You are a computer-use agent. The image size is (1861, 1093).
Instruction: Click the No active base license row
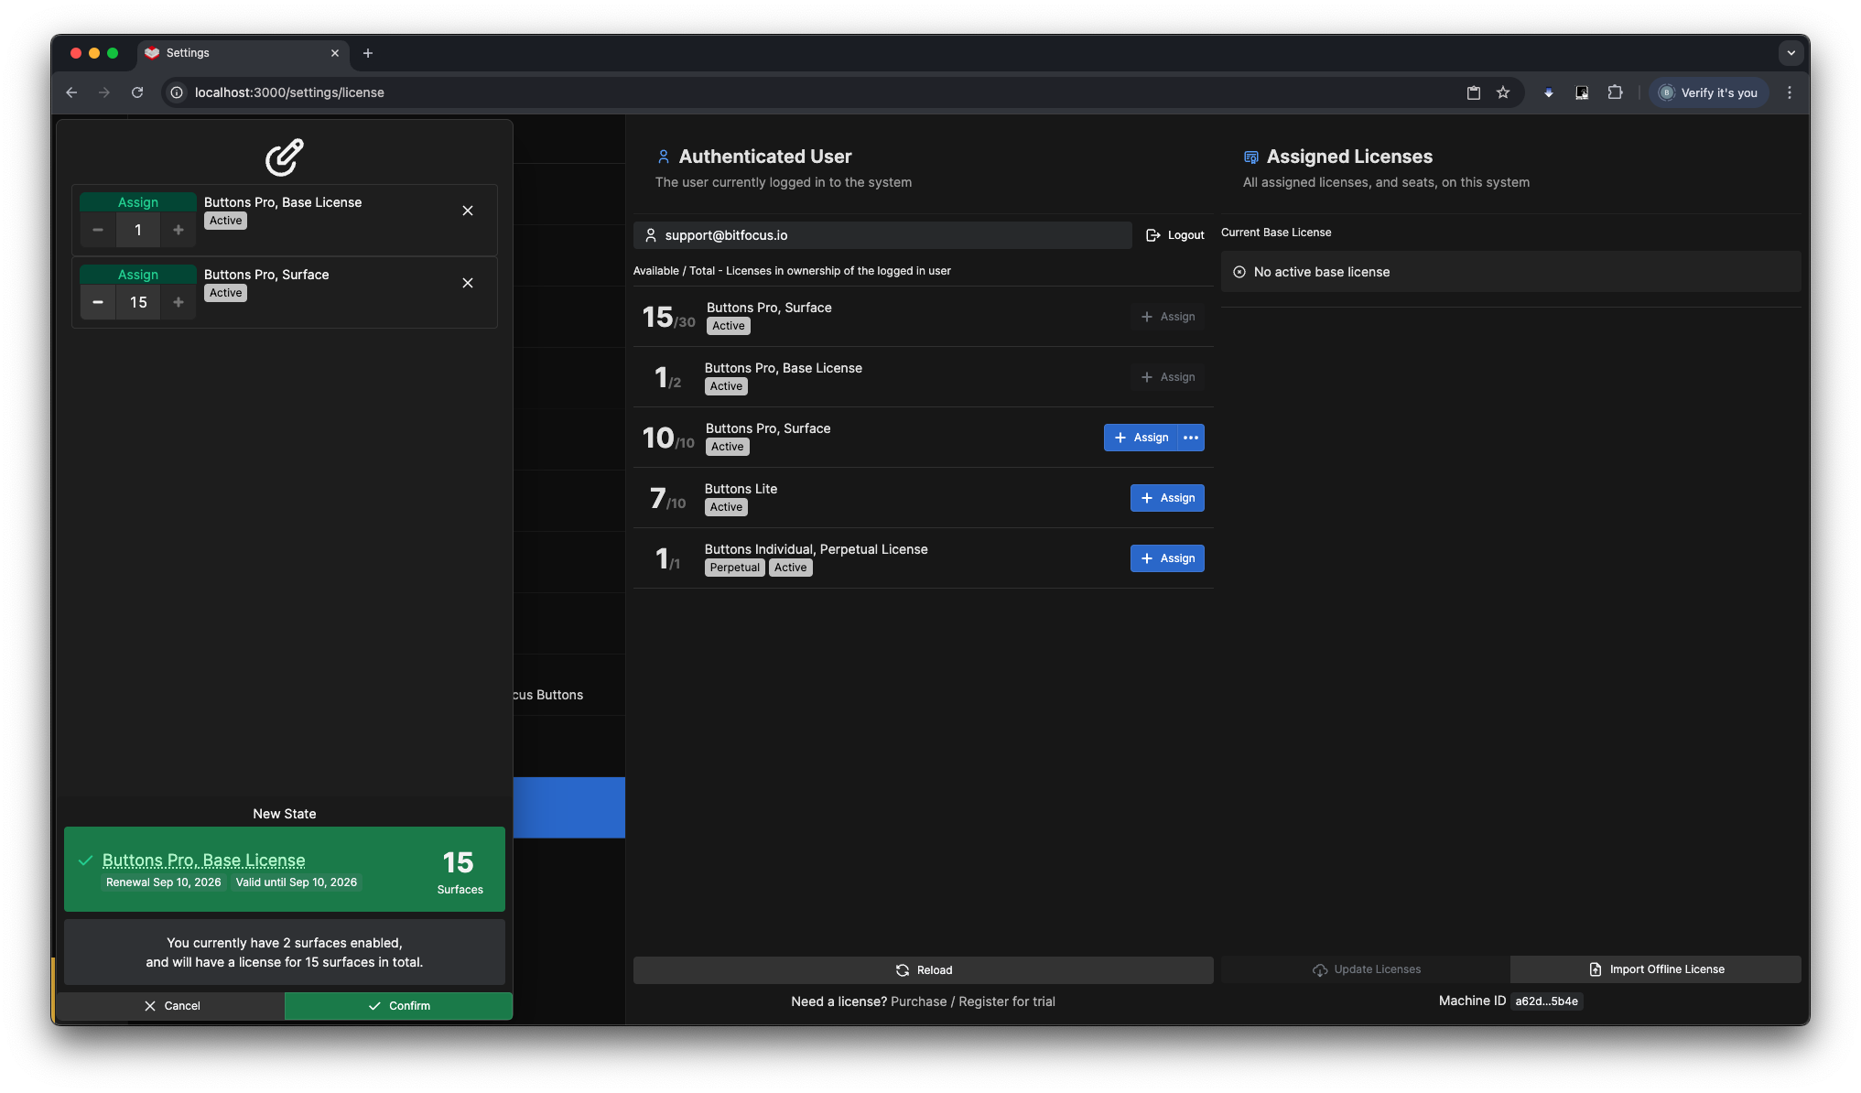tap(1511, 272)
